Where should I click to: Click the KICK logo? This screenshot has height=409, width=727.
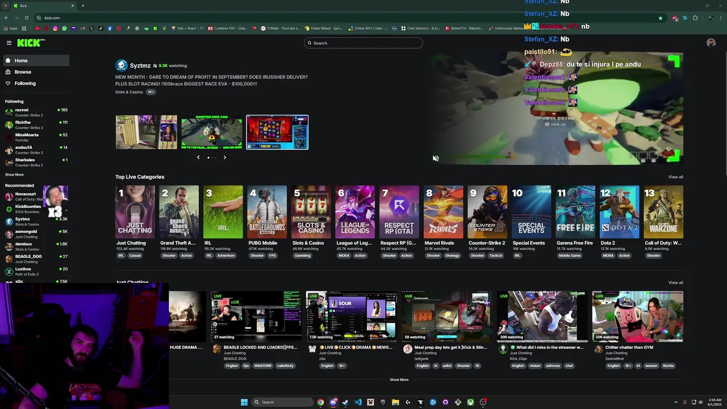pyautogui.click(x=31, y=43)
